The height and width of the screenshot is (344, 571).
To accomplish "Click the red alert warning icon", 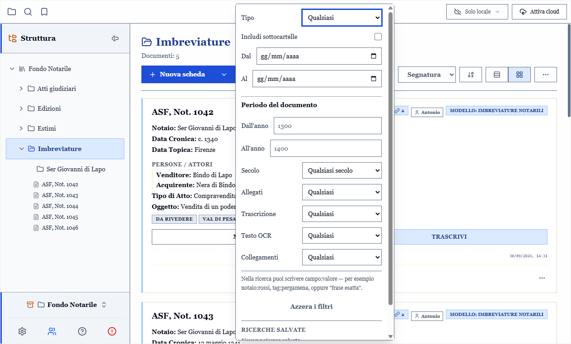I will (112, 331).
